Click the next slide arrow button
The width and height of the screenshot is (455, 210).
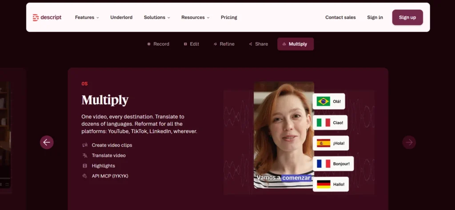[409, 142]
